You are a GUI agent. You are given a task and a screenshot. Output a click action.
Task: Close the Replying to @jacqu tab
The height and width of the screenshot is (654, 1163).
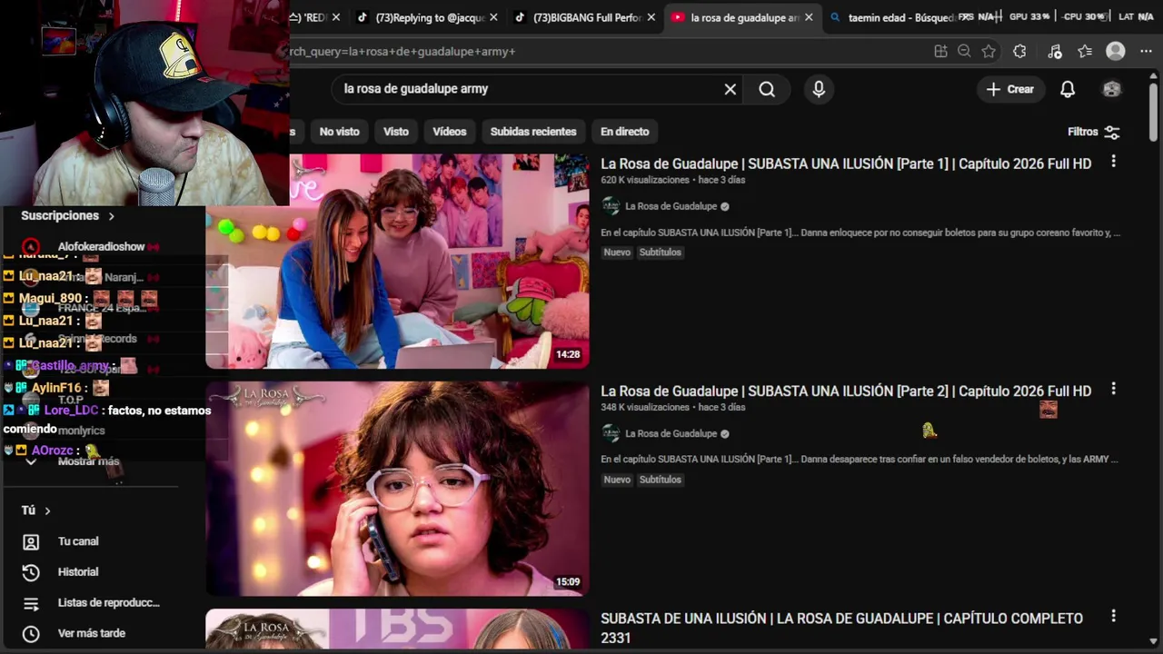click(x=493, y=17)
